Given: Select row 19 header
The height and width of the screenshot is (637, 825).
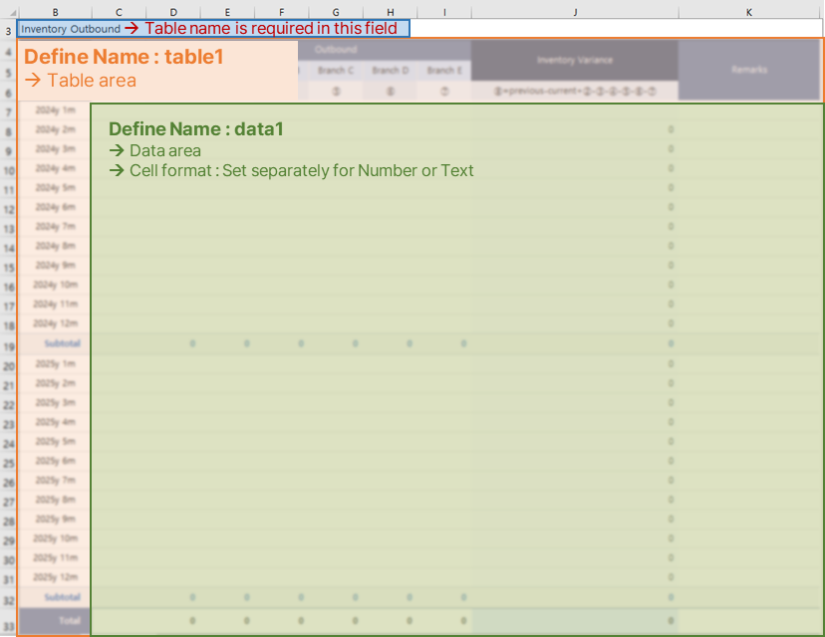Looking at the screenshot, I should (8, 346).
